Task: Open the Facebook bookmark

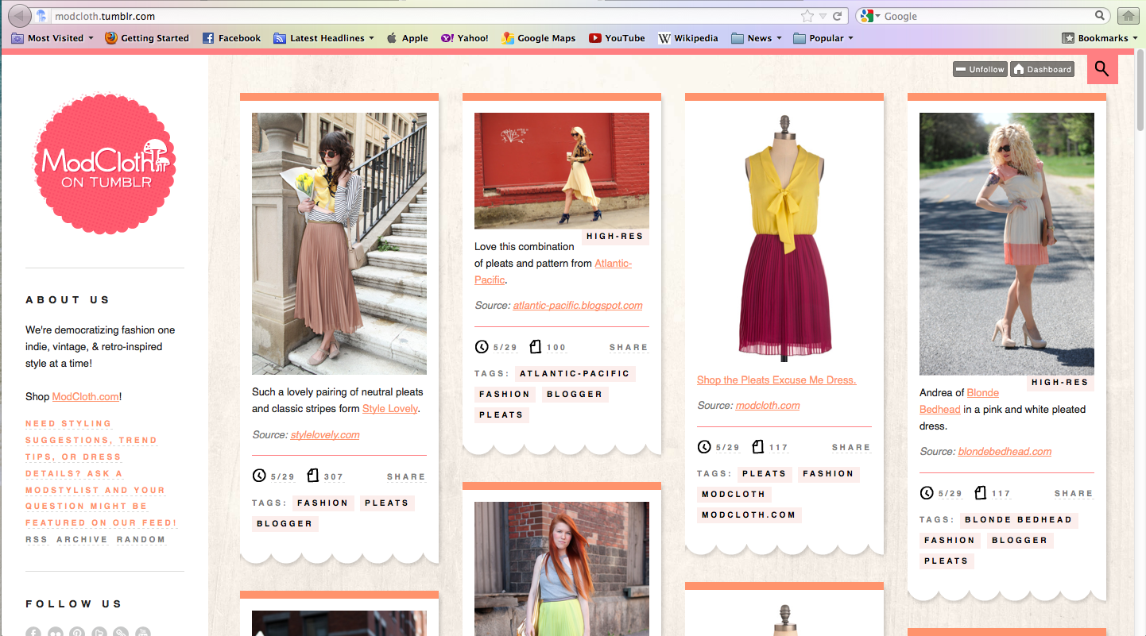Action: 231,38
